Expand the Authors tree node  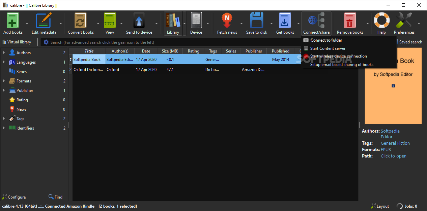[4, 53]
